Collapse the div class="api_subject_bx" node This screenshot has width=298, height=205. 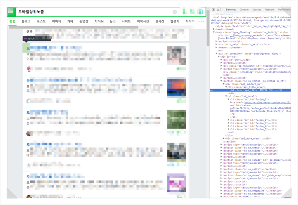click(x=224, y=84)
